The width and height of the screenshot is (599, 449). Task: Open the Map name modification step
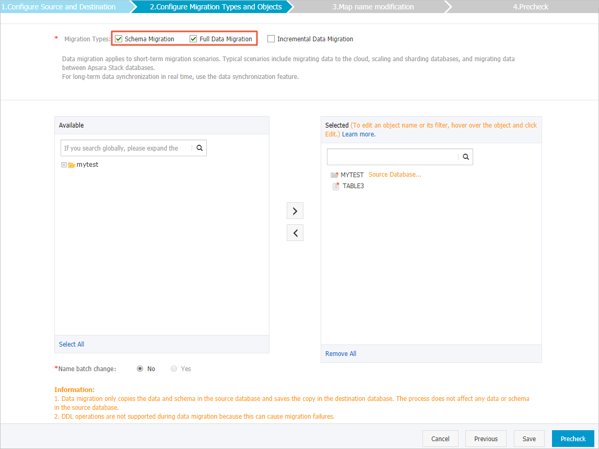click(372, 6)
